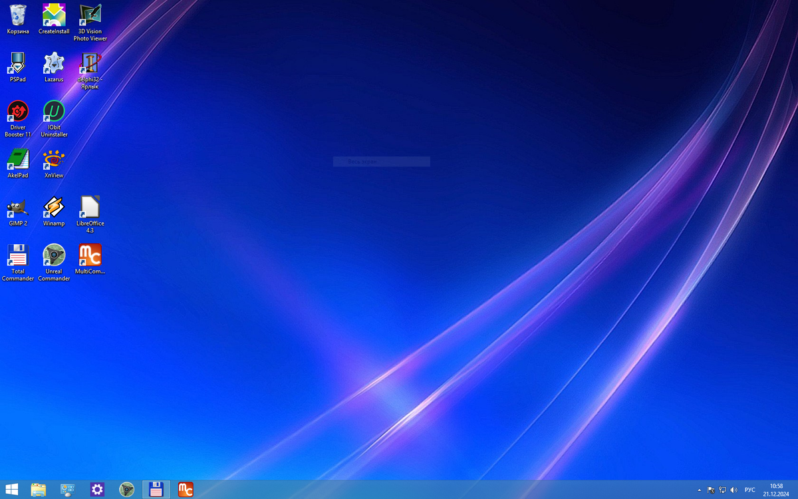Select the Winamp desktop shortcut
The height and width of the screenshot is (499, 798).
(54, 211)
